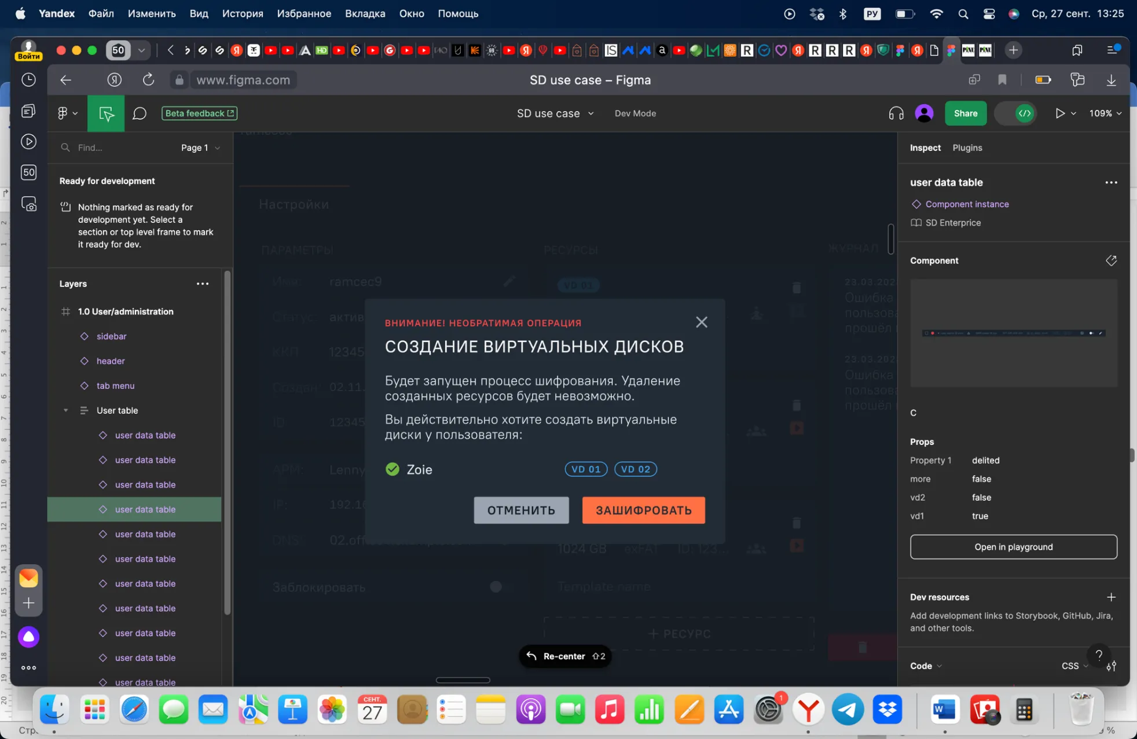
Task: Toggle the Zoie user green checkmark
Action: pos(393,469)
